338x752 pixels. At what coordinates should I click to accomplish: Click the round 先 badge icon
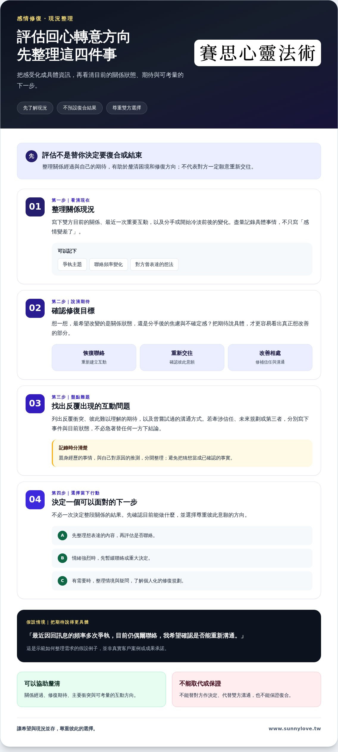32,156
